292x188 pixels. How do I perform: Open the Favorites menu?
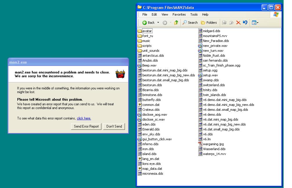(x=179, y=14)
